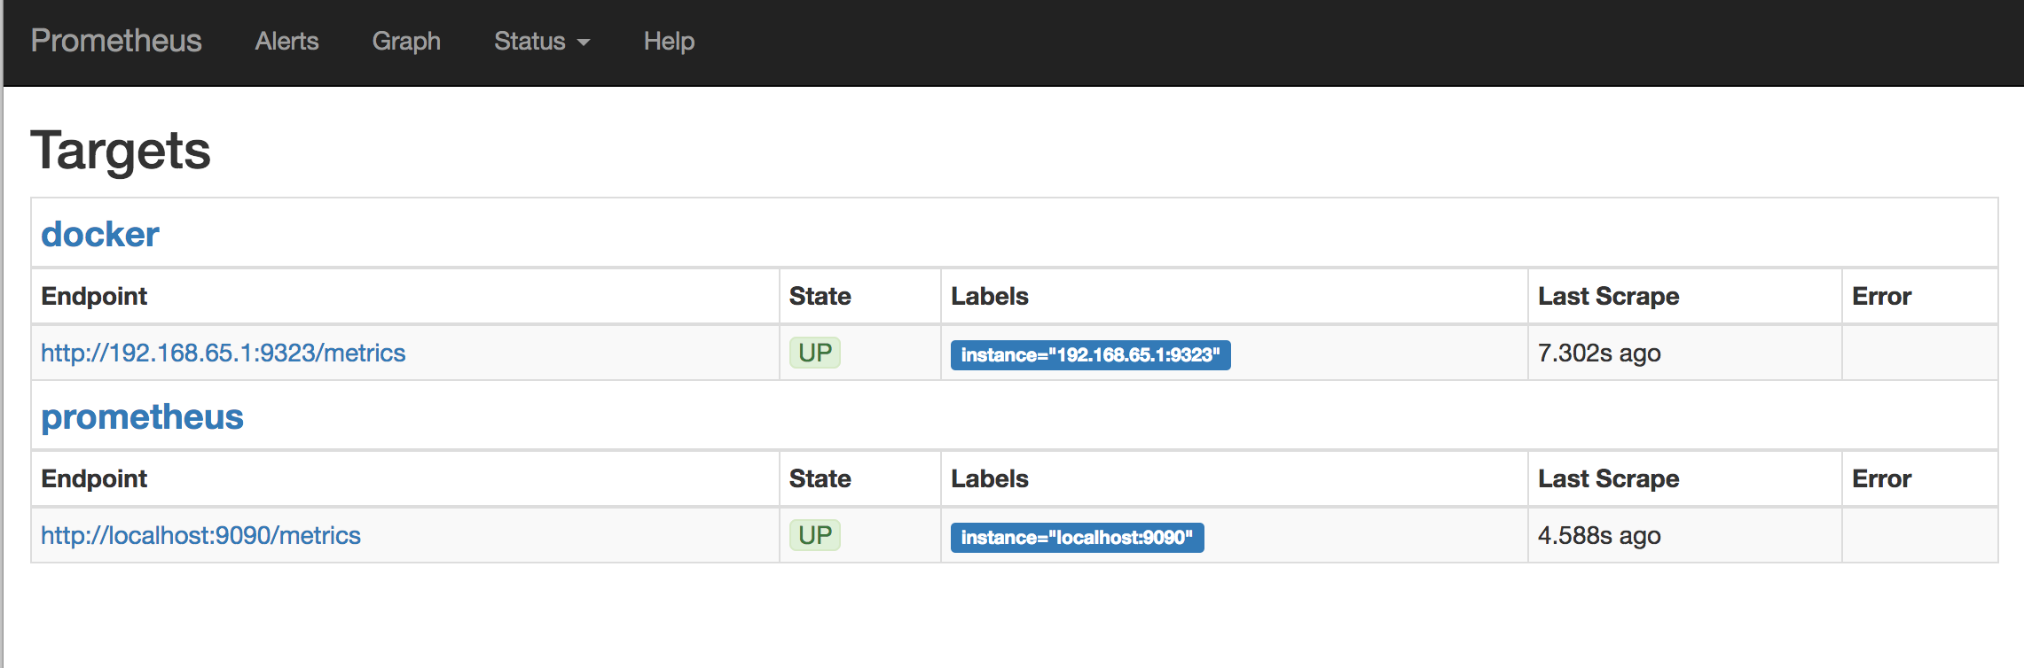Open the Help page
This screenshot has height=668, width=2024.
pos(668,41)
